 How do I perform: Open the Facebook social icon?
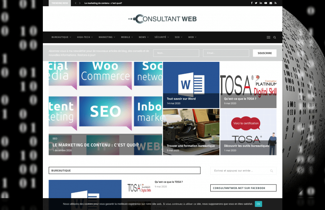tap(252, 3)
